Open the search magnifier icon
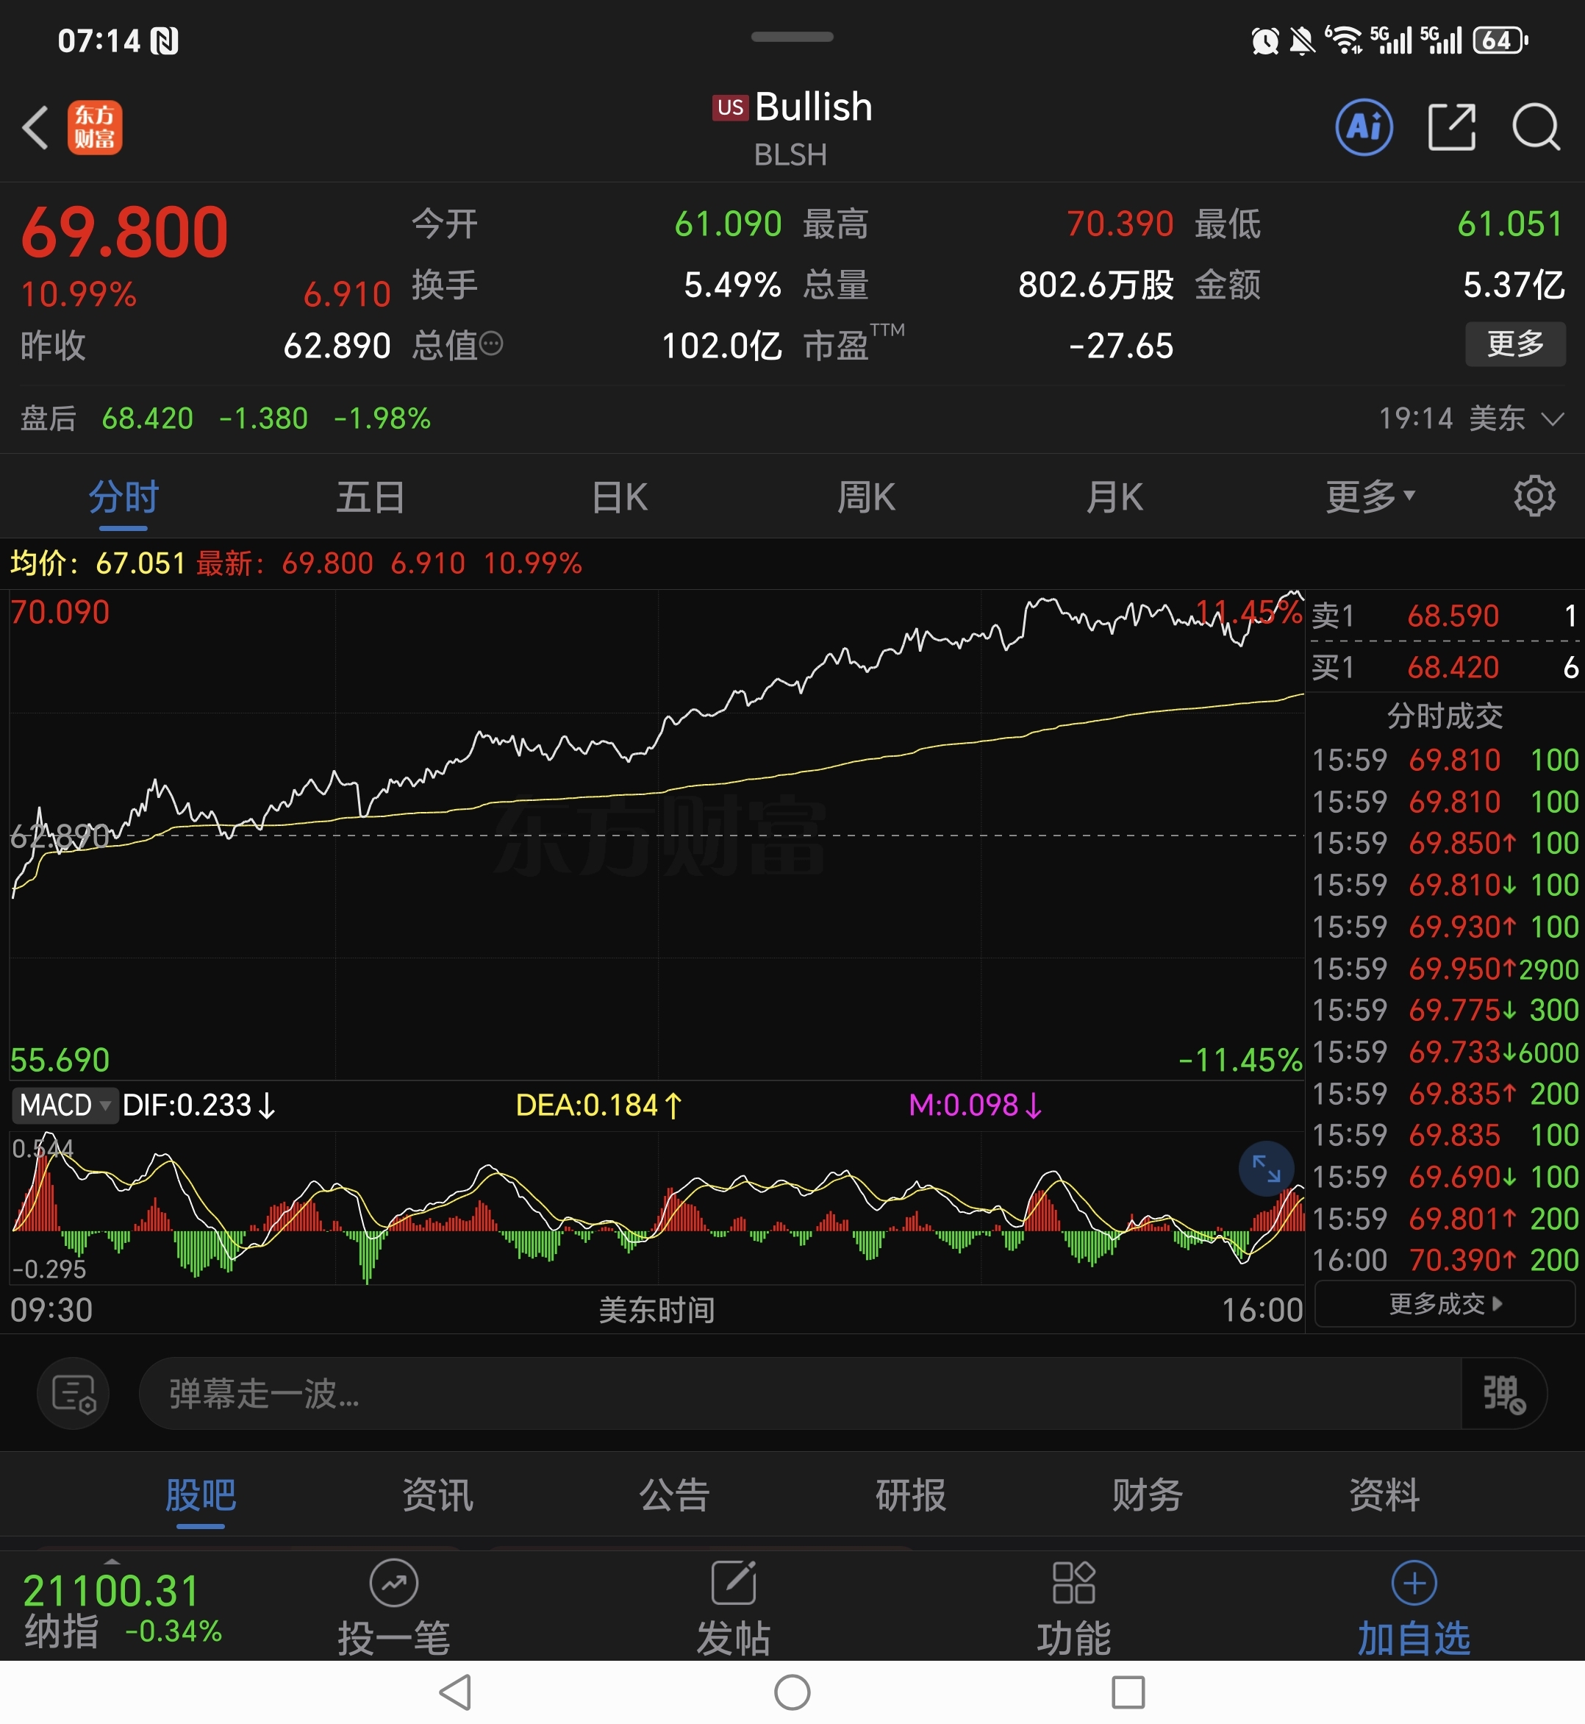The width and height of the screenshot is (1585, 1724). pos(1535,128)
